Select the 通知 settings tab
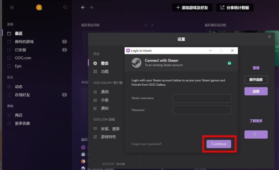The image size is (279, 170). click(105, 108)
